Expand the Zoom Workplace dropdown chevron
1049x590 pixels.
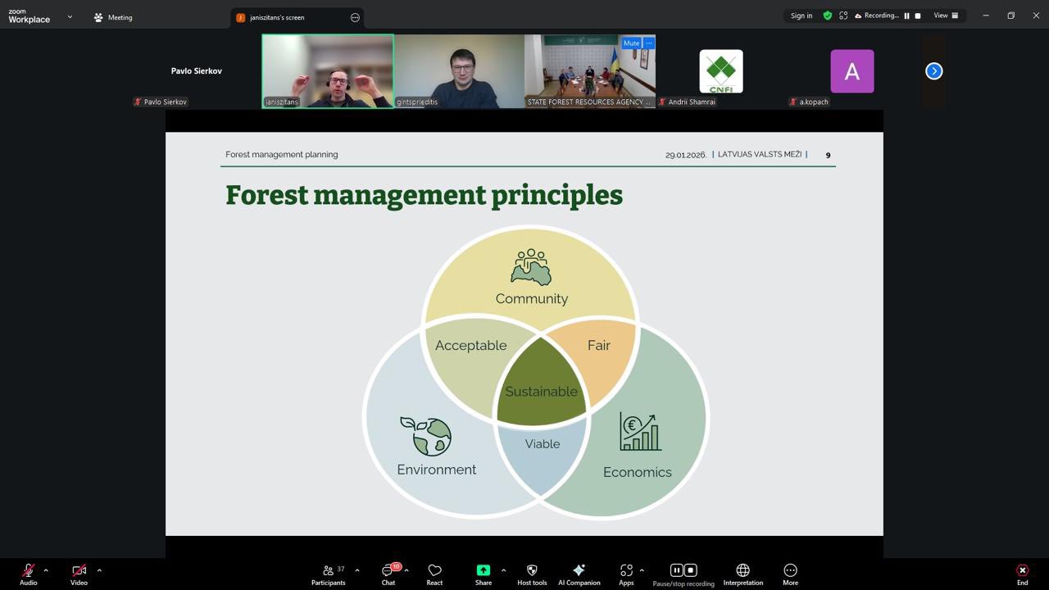pos(70,16)
